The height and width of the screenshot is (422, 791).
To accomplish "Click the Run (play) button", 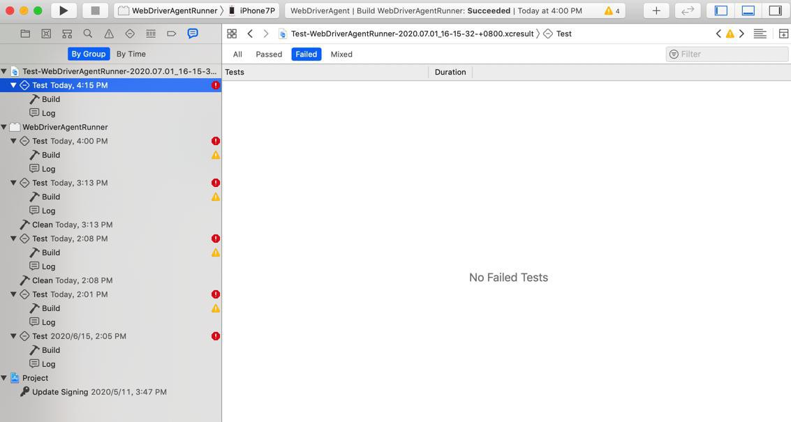I will point(64,10).
